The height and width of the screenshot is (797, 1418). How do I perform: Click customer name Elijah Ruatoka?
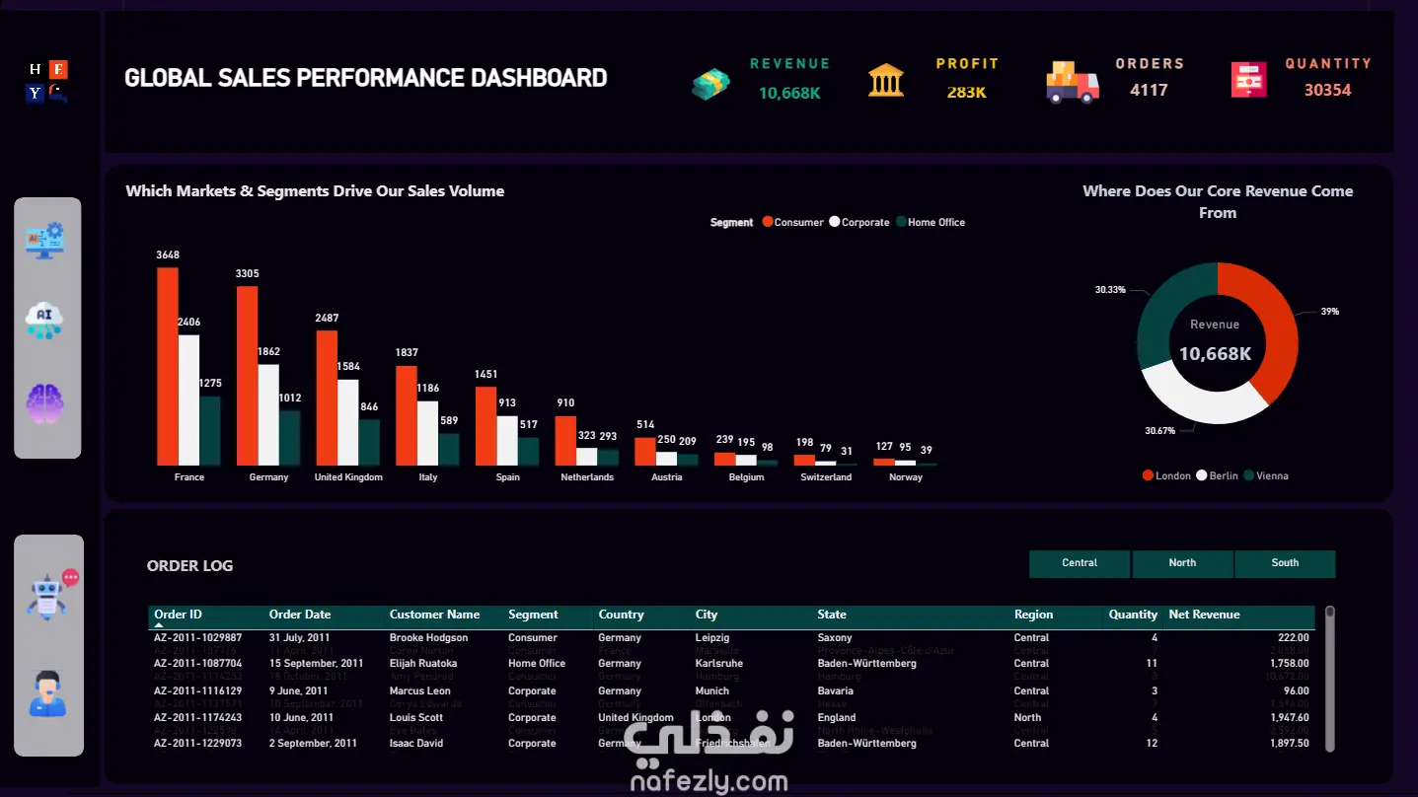coord(422,664)
